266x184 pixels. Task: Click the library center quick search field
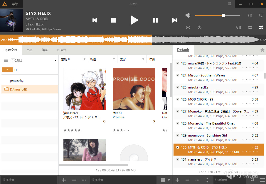[x=123, y=180]
